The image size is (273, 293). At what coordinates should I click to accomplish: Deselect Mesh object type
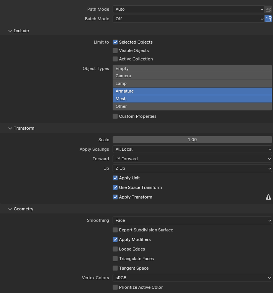click(192, 99)
